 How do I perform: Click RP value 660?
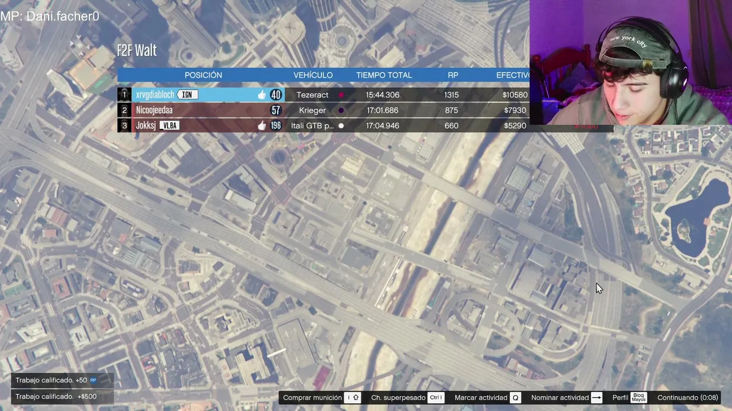451,126
